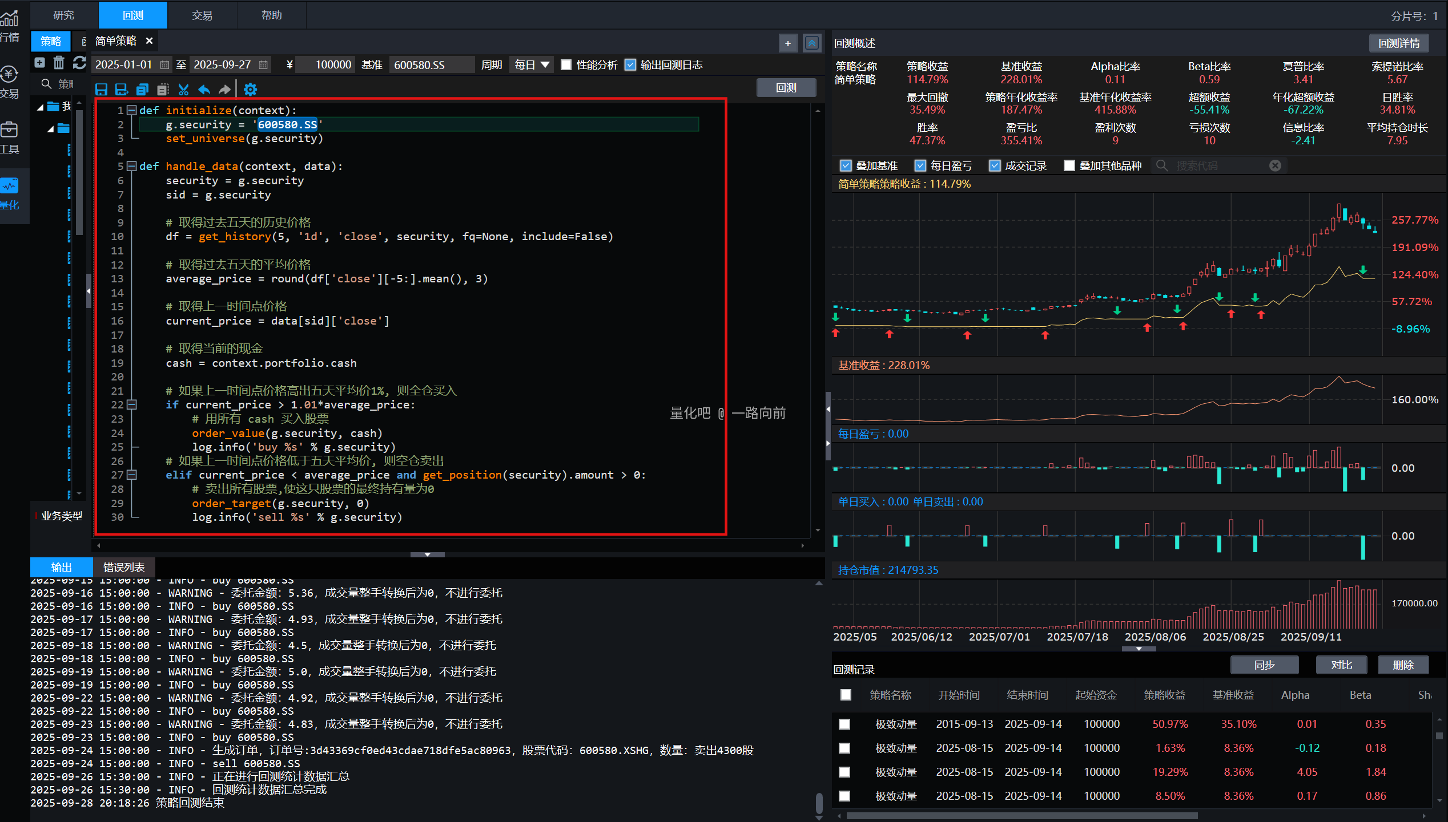
Task: Collapse initialize function code fold
Action: click(131, 110)
